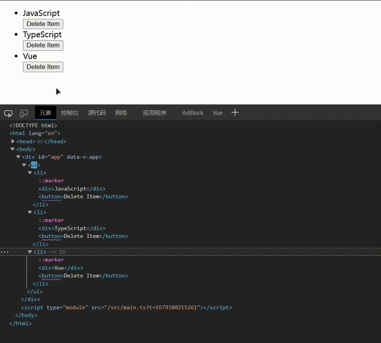This screenshot has height=343, width=381.
Task: Select the closing ul tag line
Action: click(35, 291)
